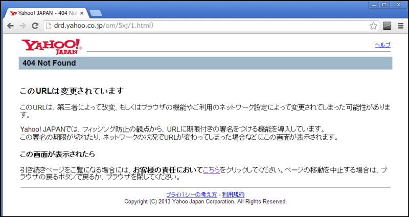The width and height of the screenshot is (409, 217).
Task: Select the Yahoo! JAPAN - 404 Not Found tab
Action: point(47,13)
